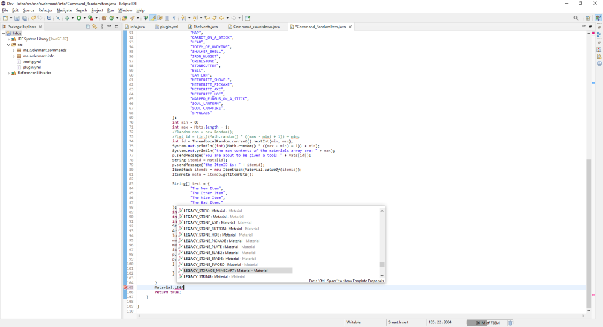Click the Coverage launch icon
Screen dimensions: 603x327
(91, 18)
